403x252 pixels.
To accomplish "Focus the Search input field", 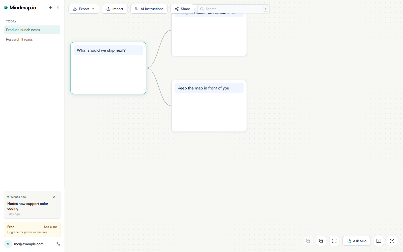I will 233,9.
